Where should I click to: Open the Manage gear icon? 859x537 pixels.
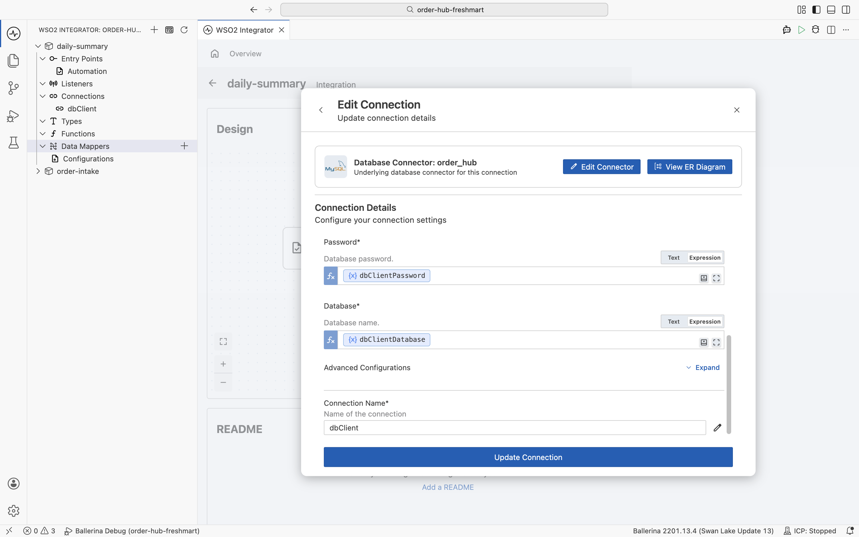pyautogui.click(x=13, y=511)
